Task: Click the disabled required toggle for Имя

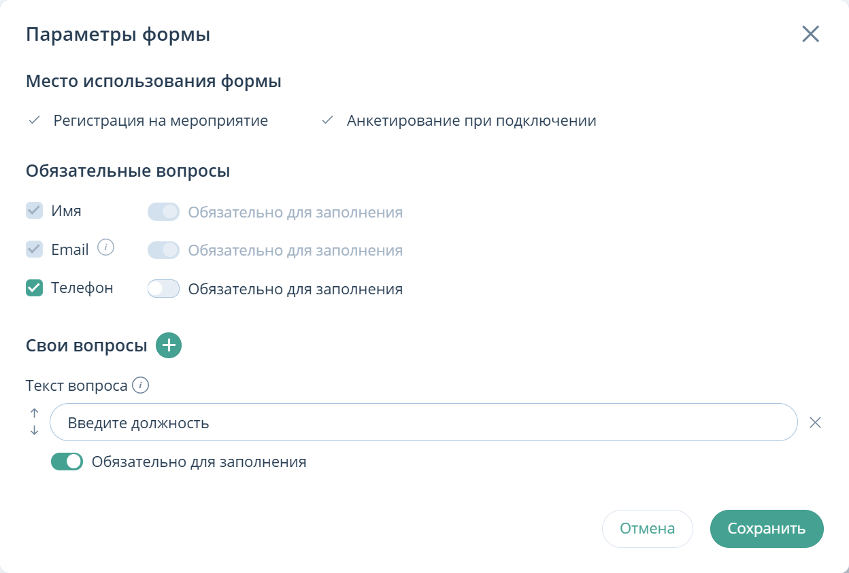Action: tap(163, 211)
